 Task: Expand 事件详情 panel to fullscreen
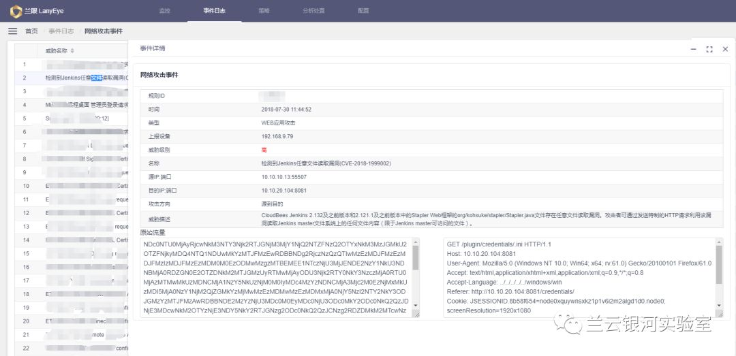709,49
